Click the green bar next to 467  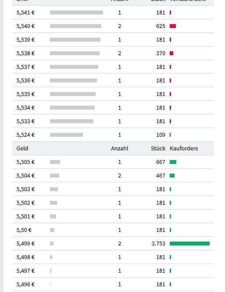172,175
